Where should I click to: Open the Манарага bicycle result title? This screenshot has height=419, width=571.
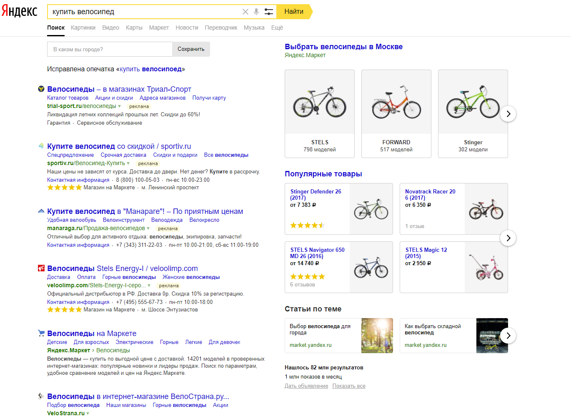[x=145, y=211]
